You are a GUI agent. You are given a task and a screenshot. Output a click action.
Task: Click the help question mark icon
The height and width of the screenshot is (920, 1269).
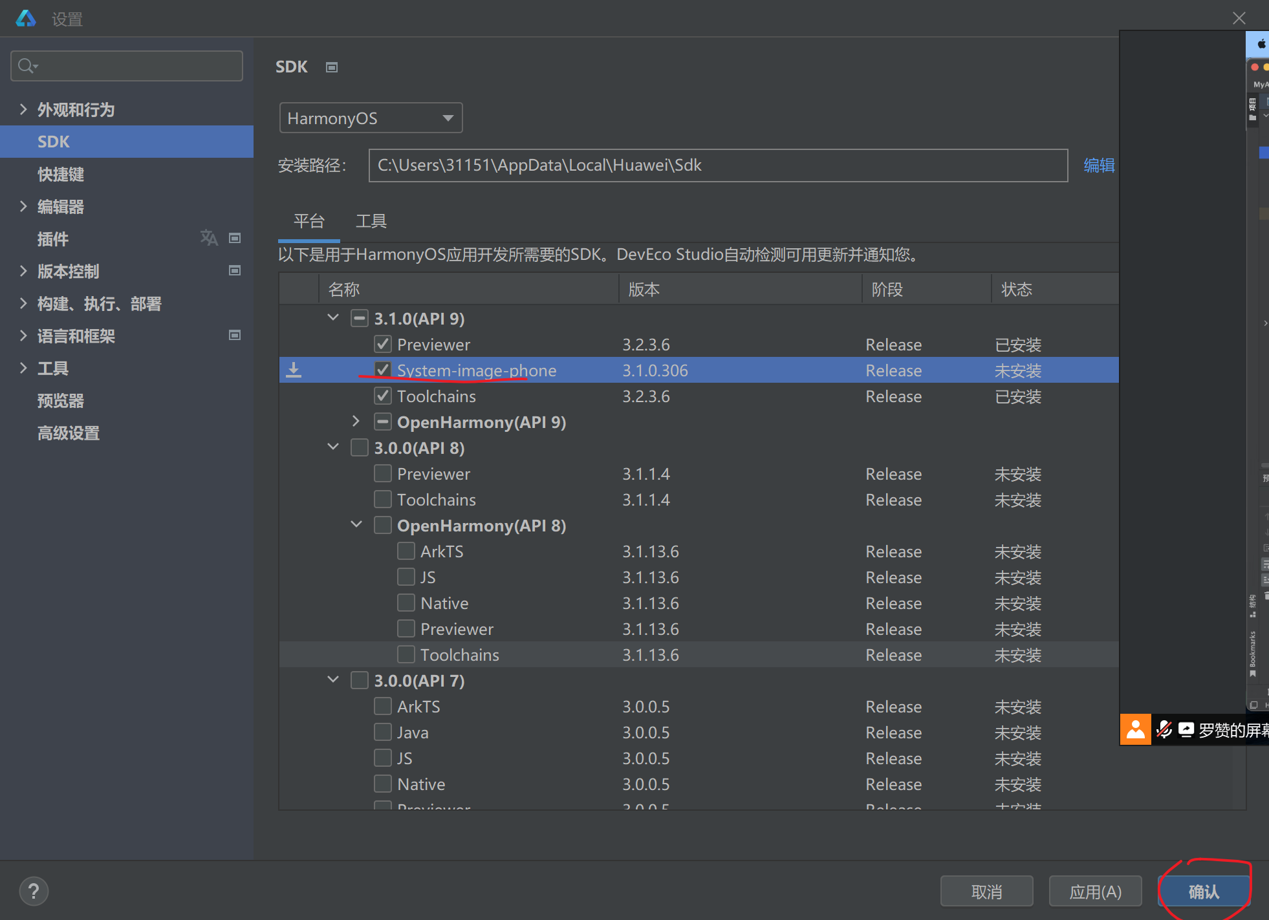coord(34,892)
